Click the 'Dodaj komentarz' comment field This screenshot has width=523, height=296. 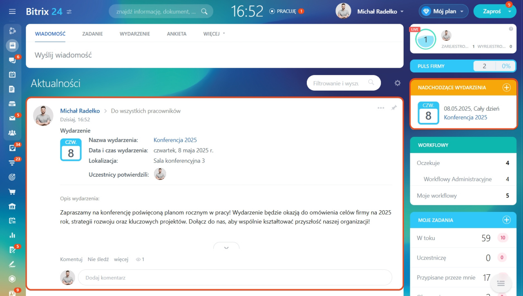(x=235, y=278)
